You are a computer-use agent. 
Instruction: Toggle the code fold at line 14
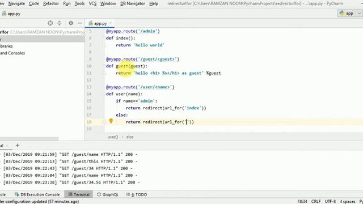[104, 94]
